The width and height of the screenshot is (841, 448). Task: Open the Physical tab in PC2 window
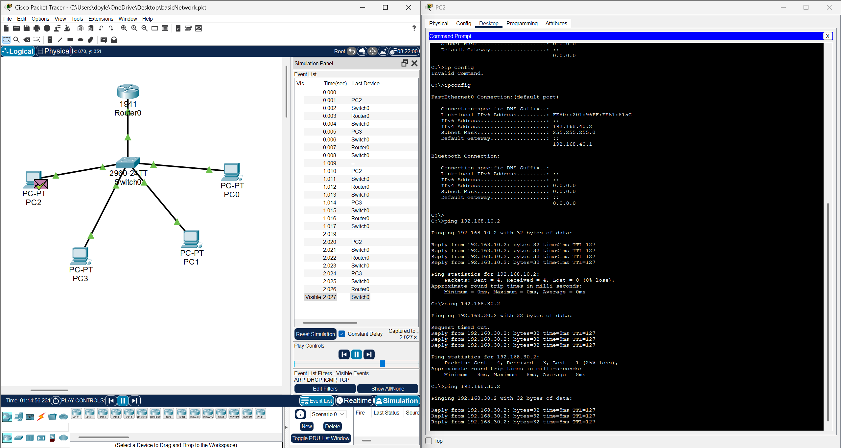tap(438, 23)
